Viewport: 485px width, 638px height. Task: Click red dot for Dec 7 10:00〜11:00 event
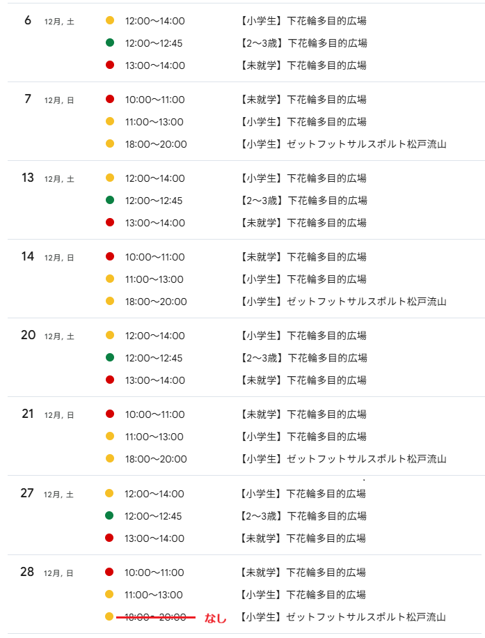click(110, 100)
